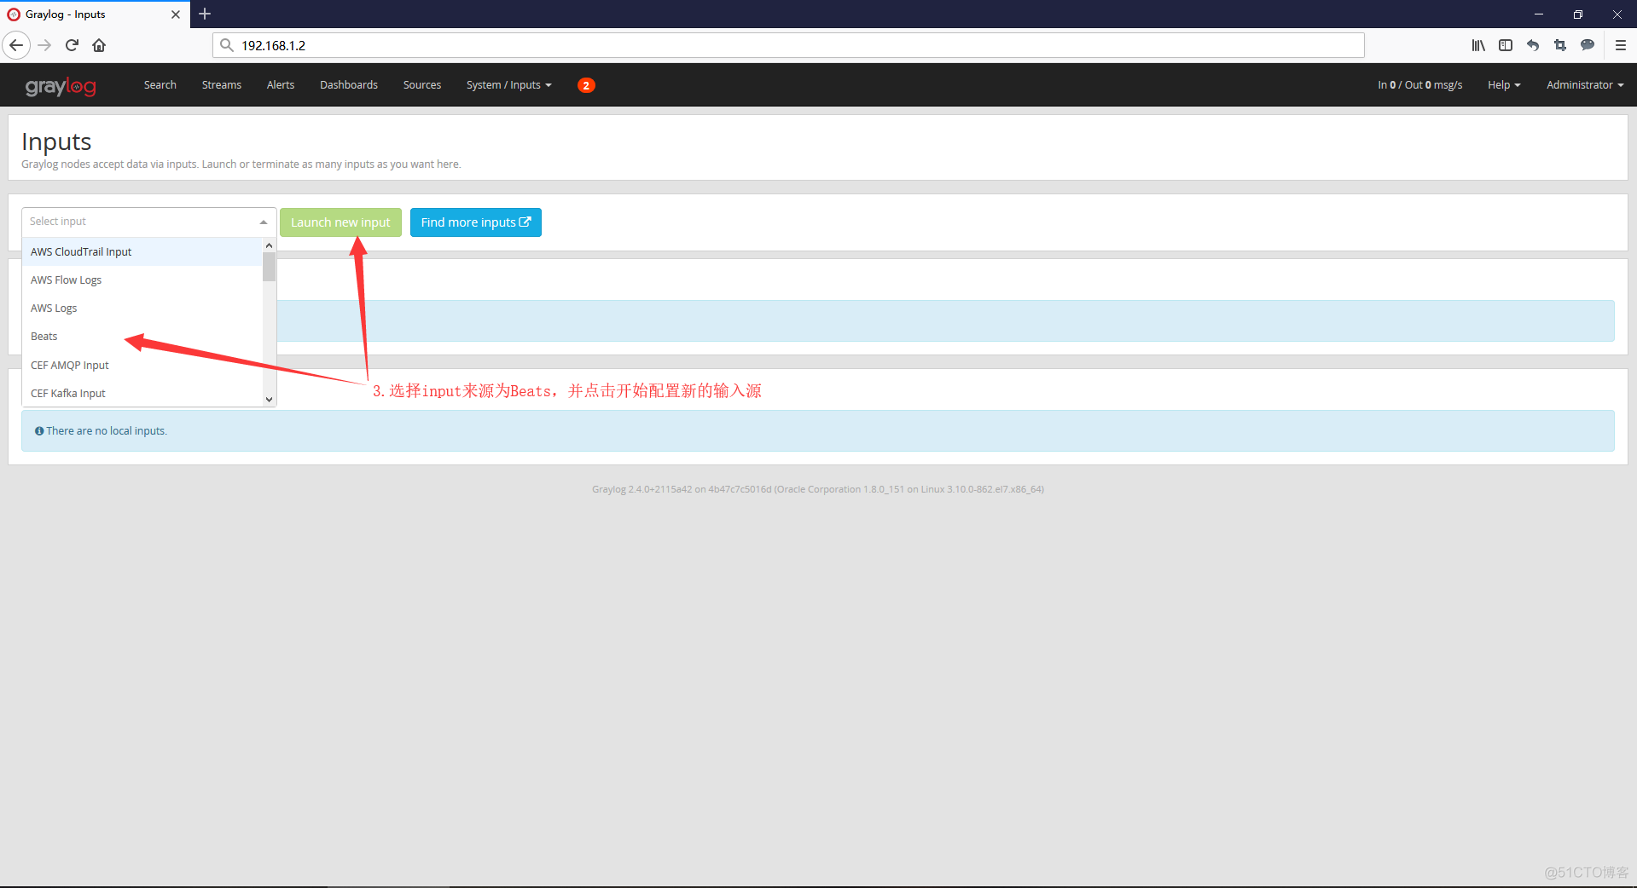Go to the Alerts page

[x=281, y=85]
